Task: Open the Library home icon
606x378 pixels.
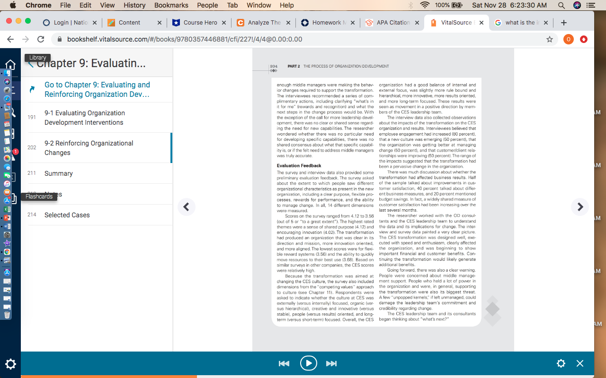Action: point(10,65)
